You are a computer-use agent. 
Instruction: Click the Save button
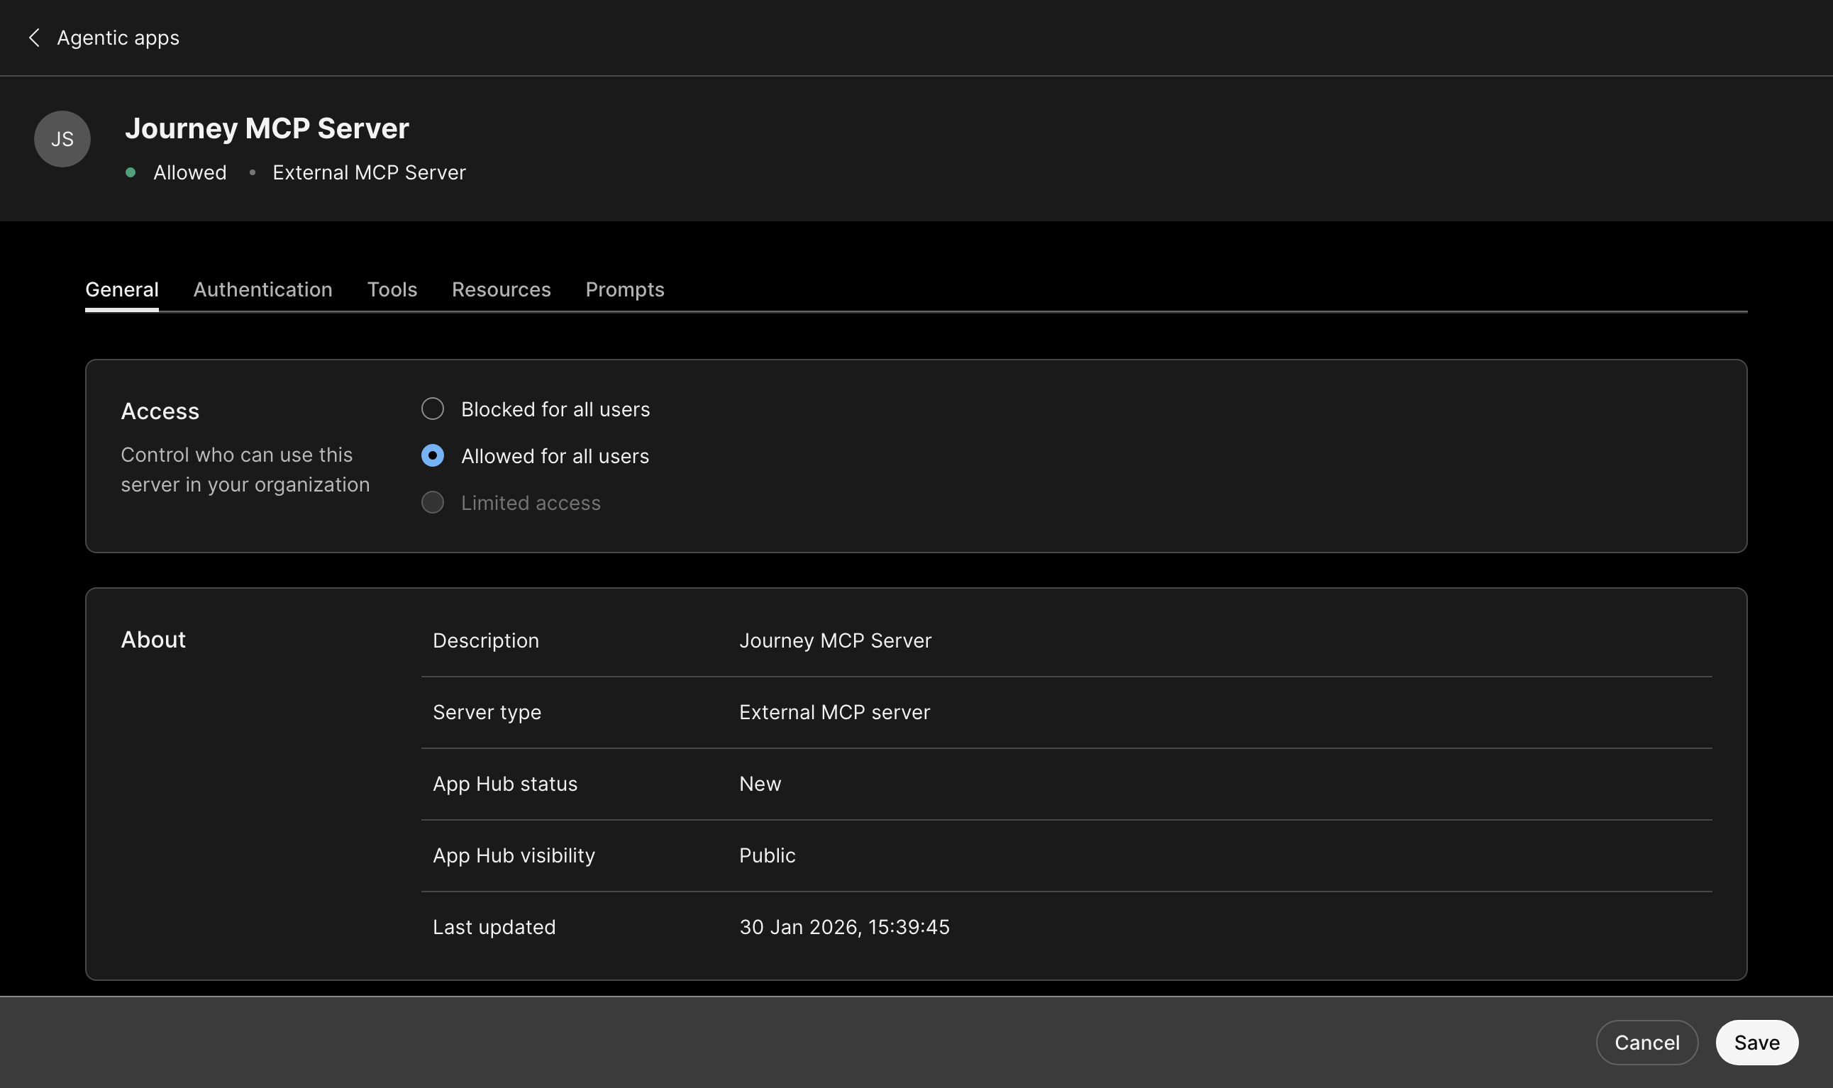(x=1756, y=1042)
